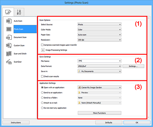The image size is (153, 127).
Task: Select the Send to an application radio button
Action: coord(42,92)
